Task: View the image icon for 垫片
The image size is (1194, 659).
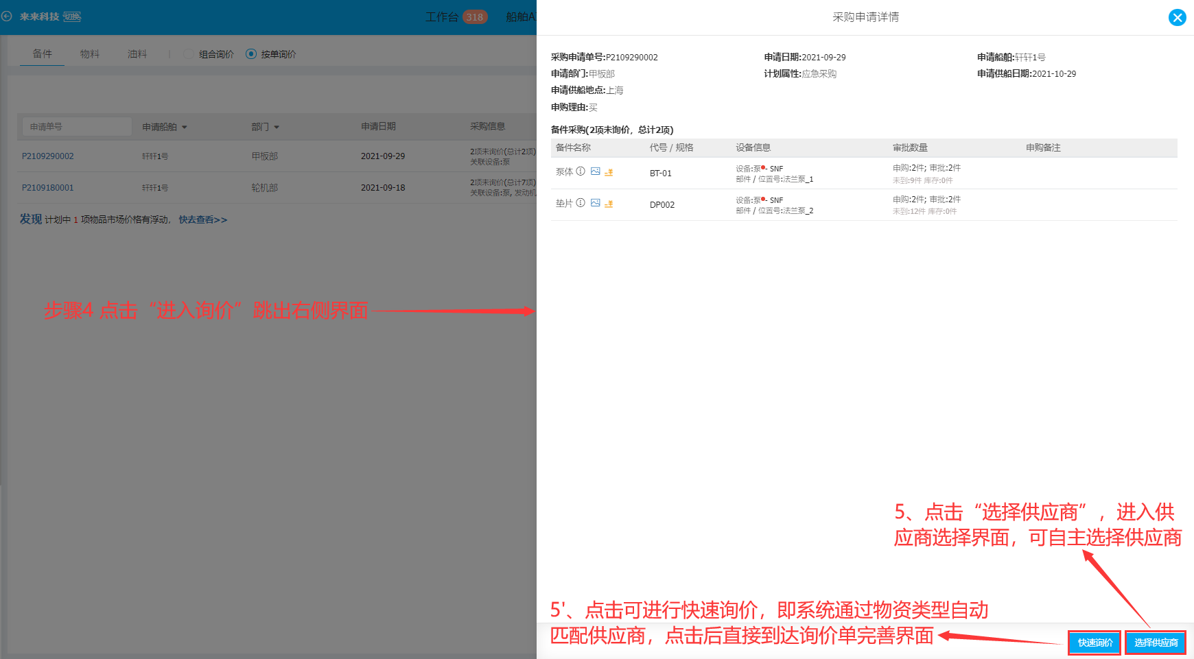Action: [596, 203]
